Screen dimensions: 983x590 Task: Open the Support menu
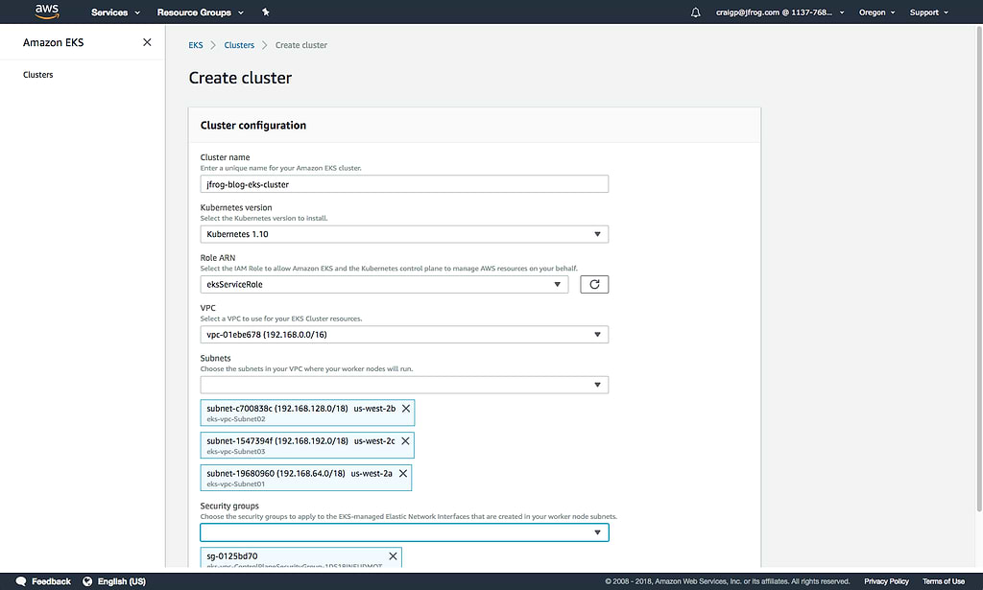[x=929, y=12]
